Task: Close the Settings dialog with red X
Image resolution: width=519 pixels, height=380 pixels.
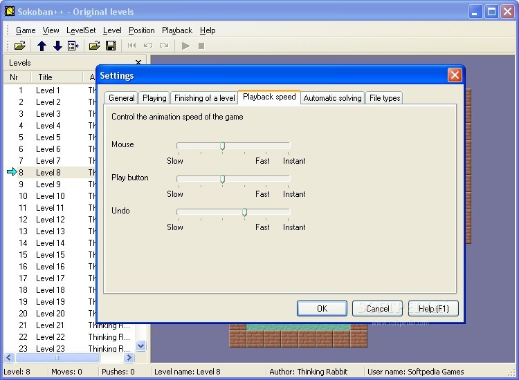Action: [x=455, y=75]
